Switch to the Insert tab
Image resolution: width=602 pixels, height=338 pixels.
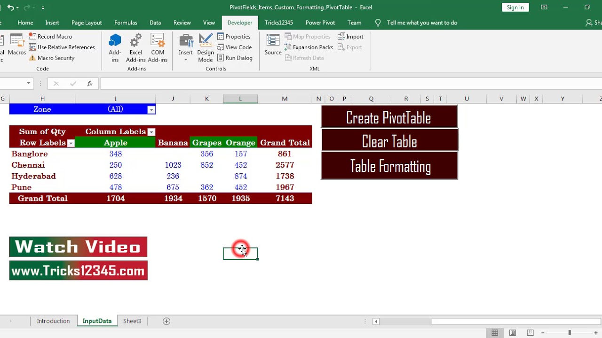(52, 23)
